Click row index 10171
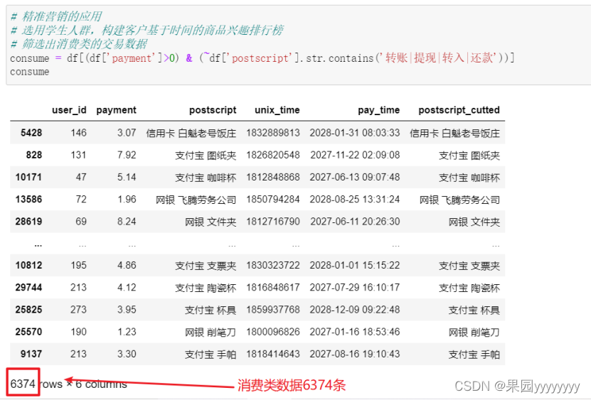 click(x=28, y=177)
